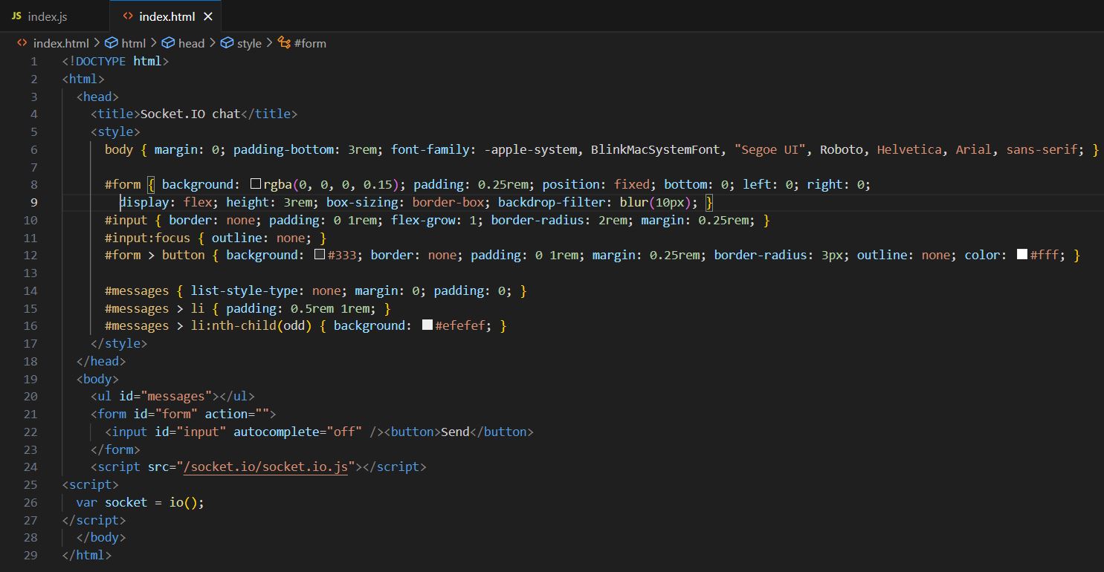Click the HTML file icon on index.html tab

point(128,16)
